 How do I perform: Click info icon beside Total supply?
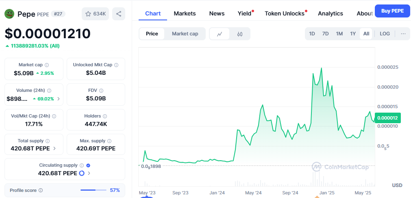pyautogui.click(x=48, y=141)
